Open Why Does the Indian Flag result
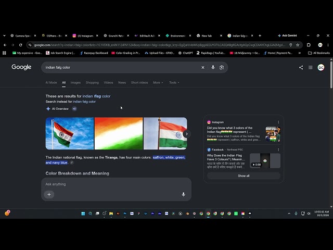The image size is (333, 250). pyautogui.click(x=226, y=157)
